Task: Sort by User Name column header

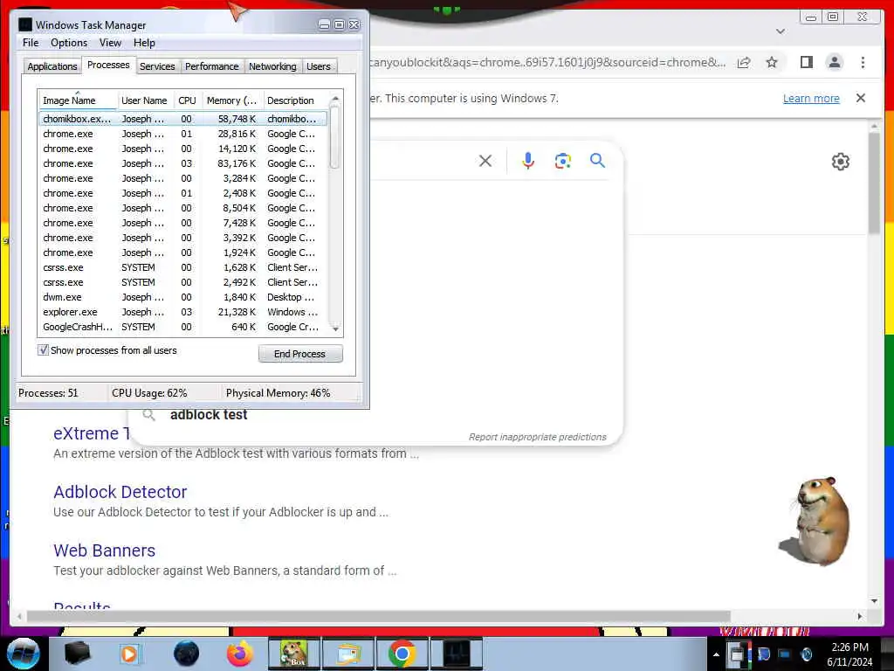Action: [145, 100]
